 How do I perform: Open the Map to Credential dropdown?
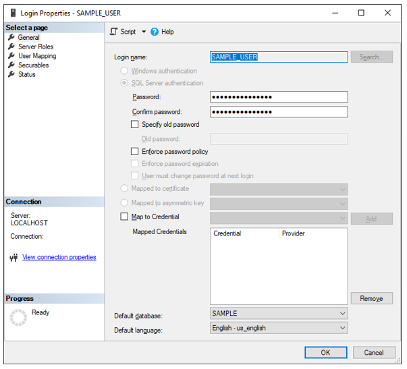[x=279, y=219]
